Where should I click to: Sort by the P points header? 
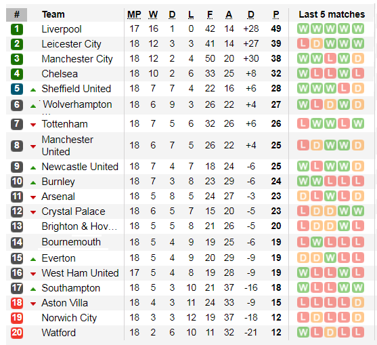276,14
